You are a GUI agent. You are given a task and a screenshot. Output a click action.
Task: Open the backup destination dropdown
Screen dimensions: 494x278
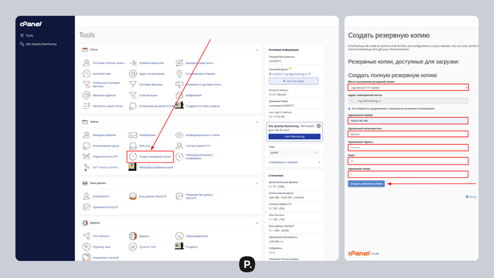click(x=408, y=87)
